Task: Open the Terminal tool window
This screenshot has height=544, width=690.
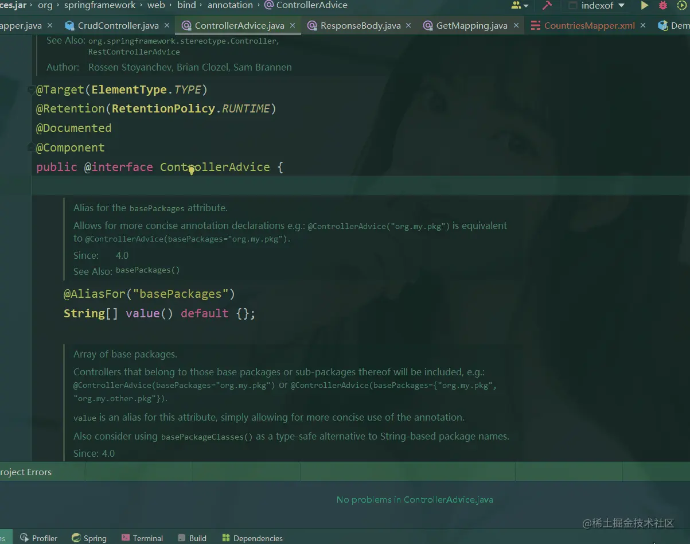Action: click(142, 538)
